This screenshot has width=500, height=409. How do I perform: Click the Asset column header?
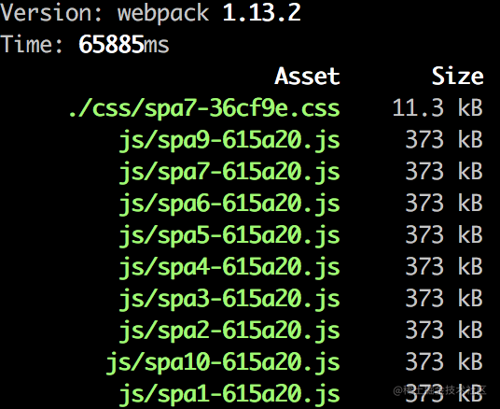[308, 77]
